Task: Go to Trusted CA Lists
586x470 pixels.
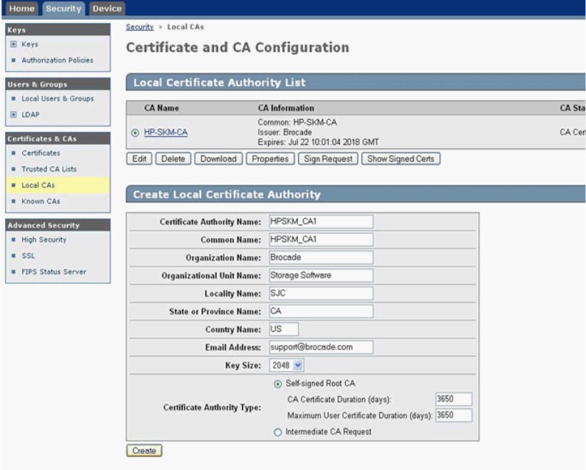Action: (x=48, y=169)
